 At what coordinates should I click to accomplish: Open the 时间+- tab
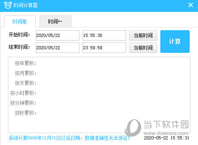coord(56,21)
